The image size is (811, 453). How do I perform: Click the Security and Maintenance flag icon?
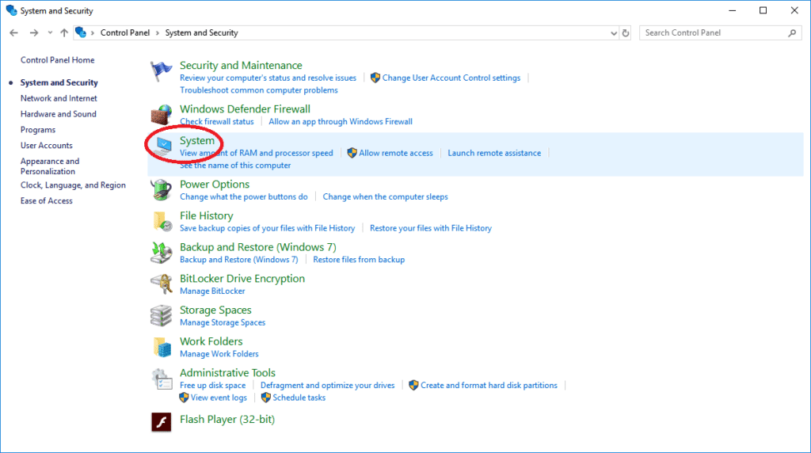[x=162, y=72]
